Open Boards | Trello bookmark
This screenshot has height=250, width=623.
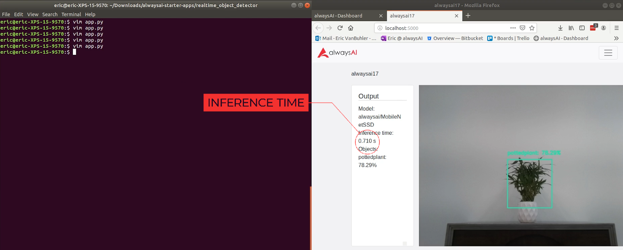coord(509,38)
